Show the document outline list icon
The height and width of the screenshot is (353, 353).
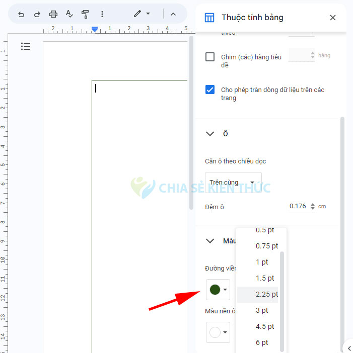pos(26,46)
